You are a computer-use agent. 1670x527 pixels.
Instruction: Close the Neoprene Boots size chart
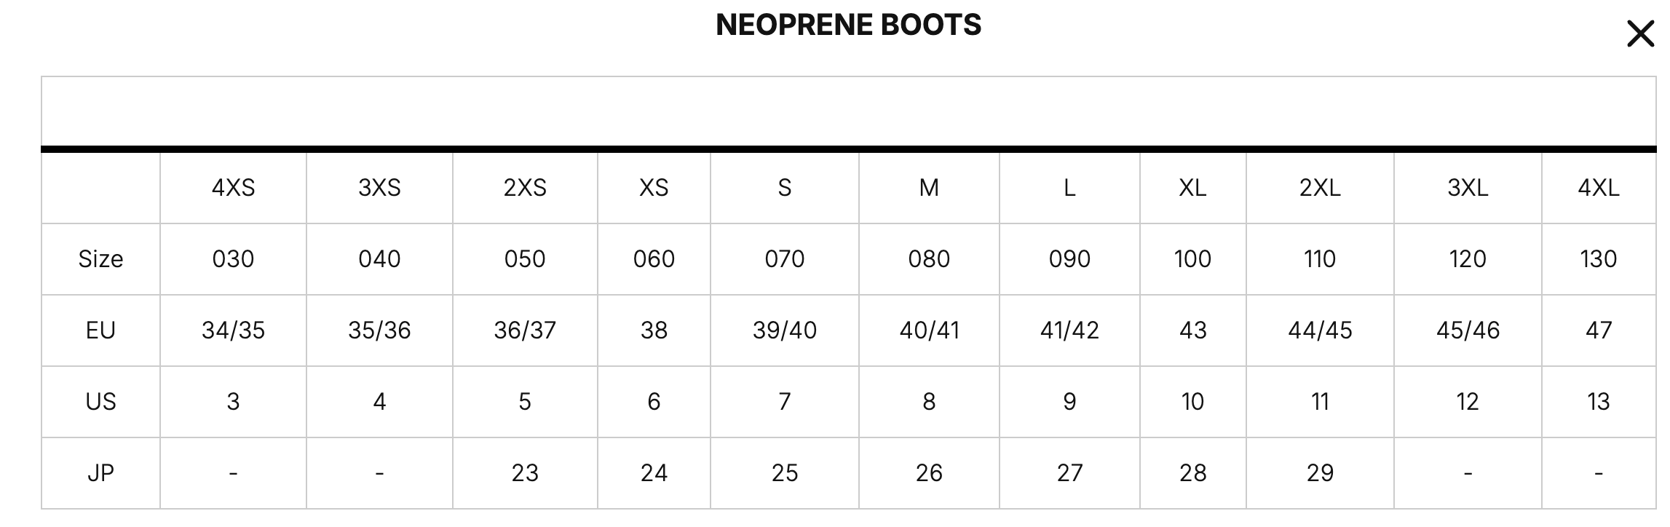pyautogui.click(x=1640, y=33)
